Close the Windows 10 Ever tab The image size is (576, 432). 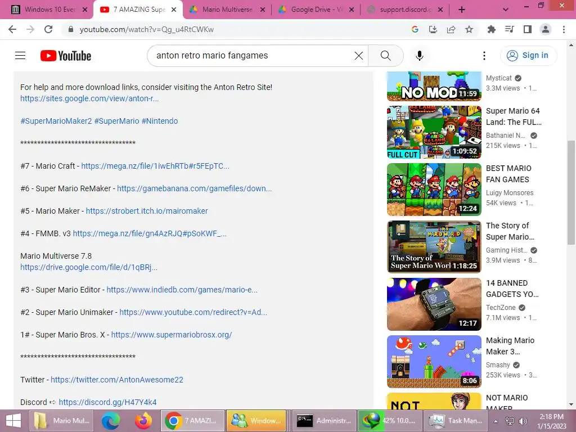(x=85, y=10)
